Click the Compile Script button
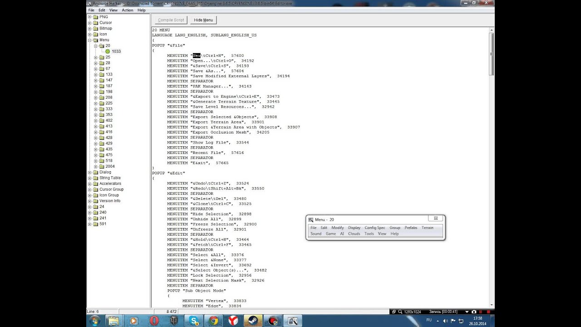The height and width of the screenshot is (327, 581). click(x=171, y=20)
